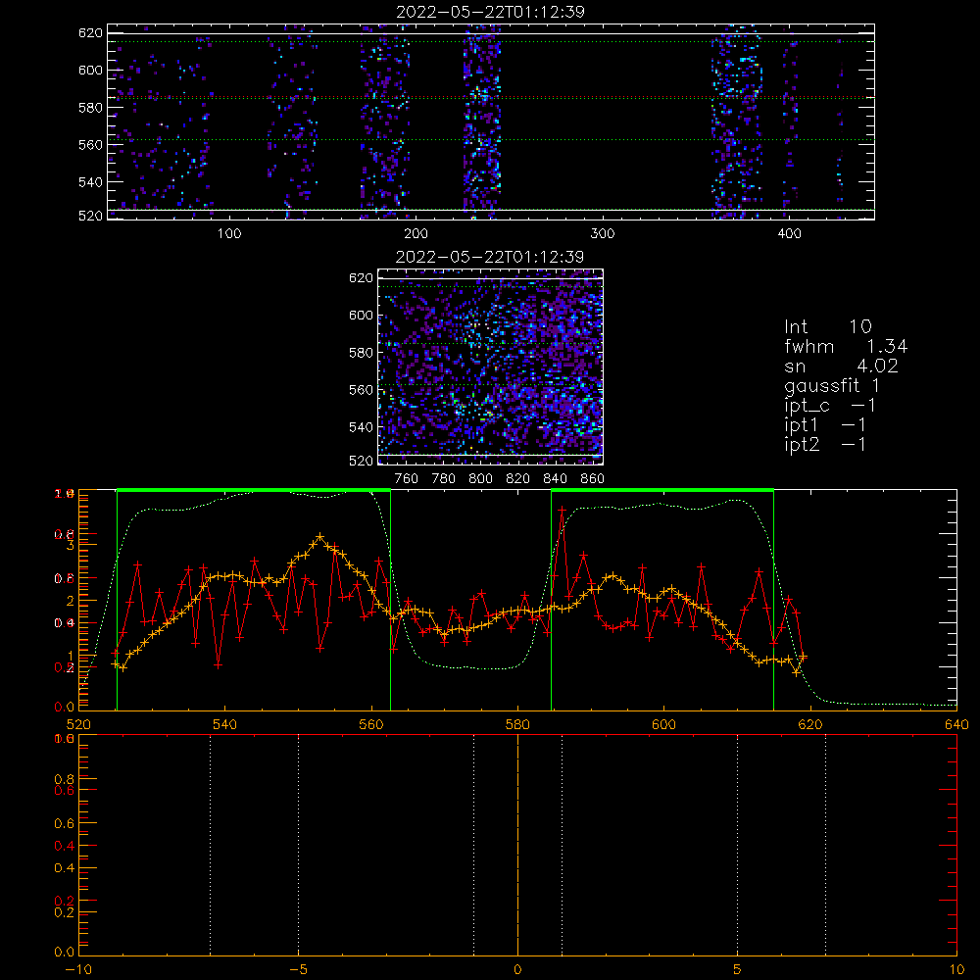
Task: Click the y-axis label 620 of top panel
Action: (90, 33)
